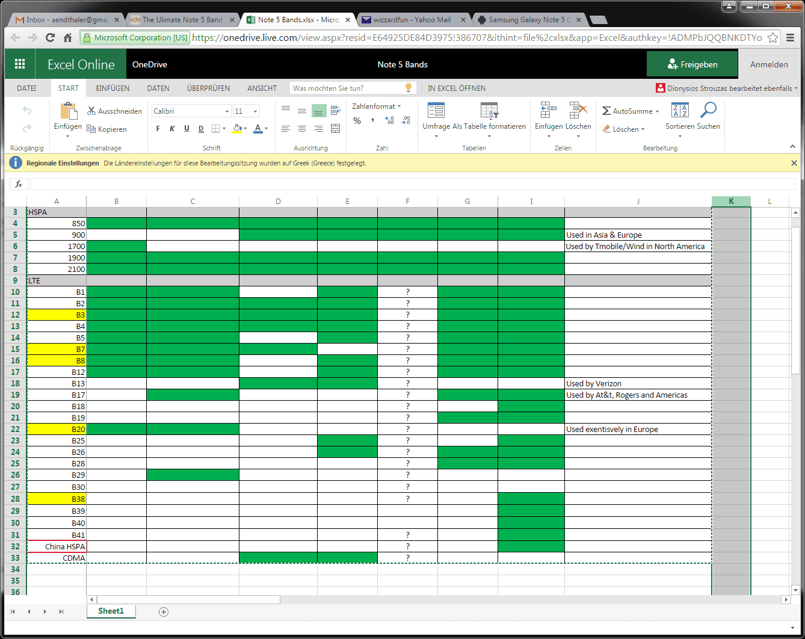Viewport: 805px width, 639px height.
Task: Click the Freigeben share button
Action: click(x=692, y=64)
